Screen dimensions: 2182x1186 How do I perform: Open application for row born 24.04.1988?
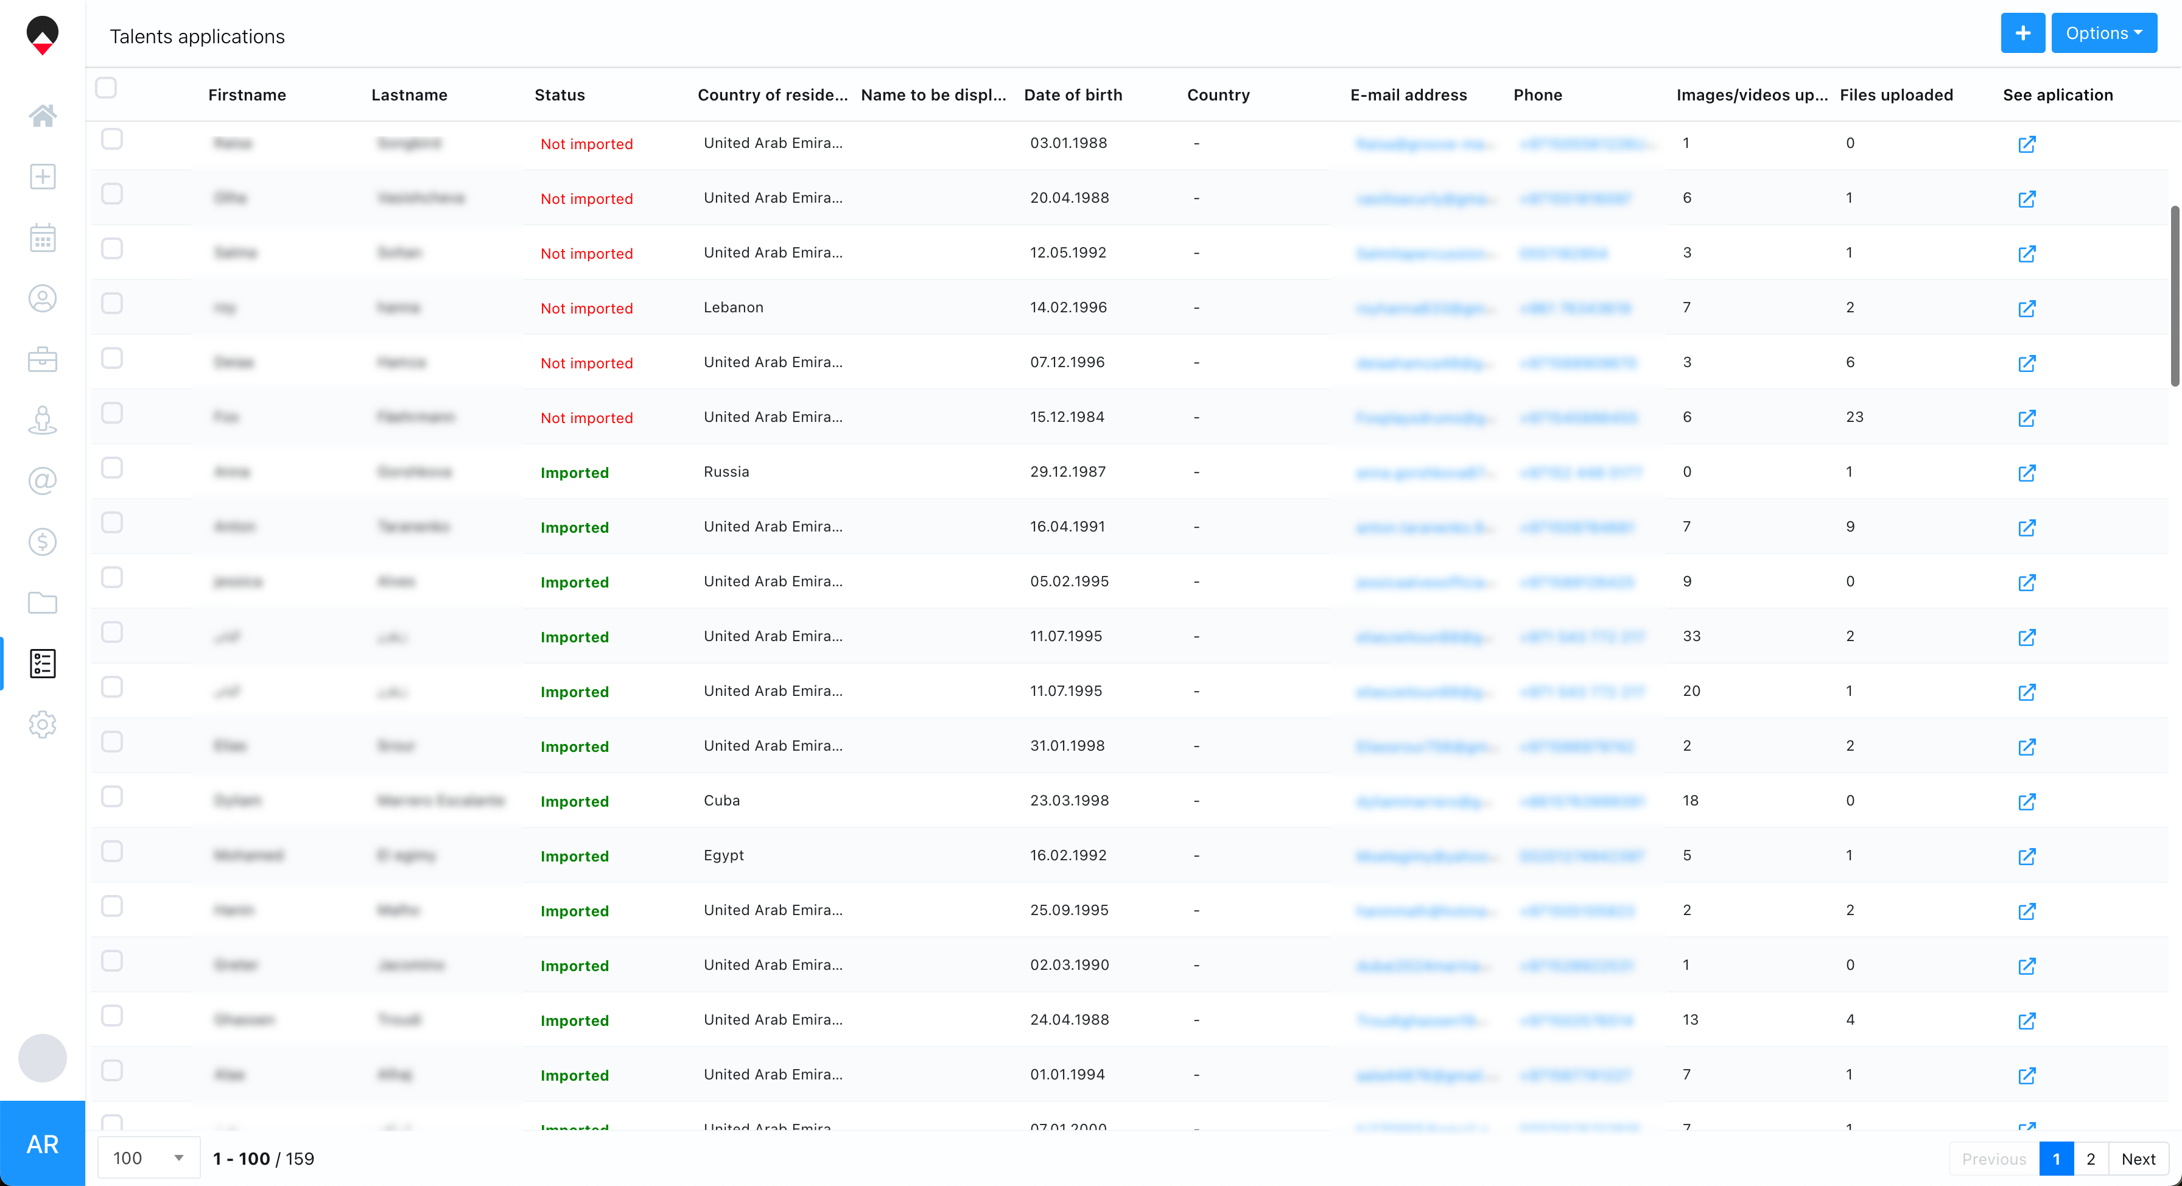pyautogui.click(x=2026, y=1021)
